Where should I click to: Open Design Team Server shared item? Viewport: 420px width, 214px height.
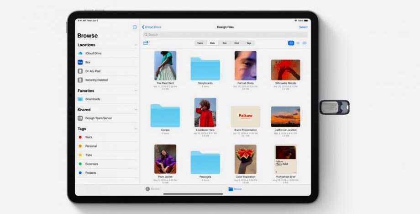pos(107,118)
